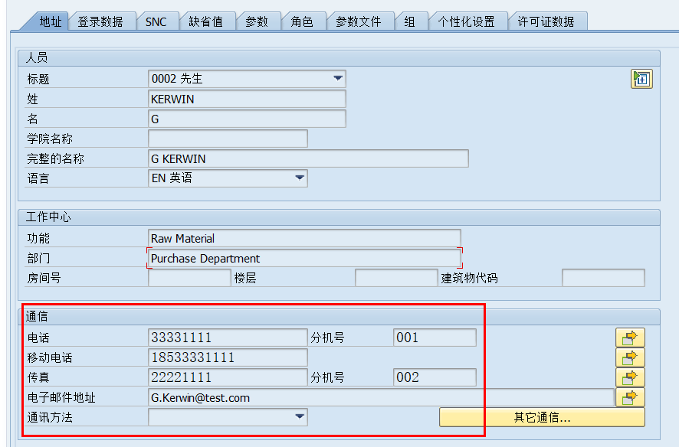Open the 标题 title dropdown
Screen dimensions: 679x447
coord(337,78)
